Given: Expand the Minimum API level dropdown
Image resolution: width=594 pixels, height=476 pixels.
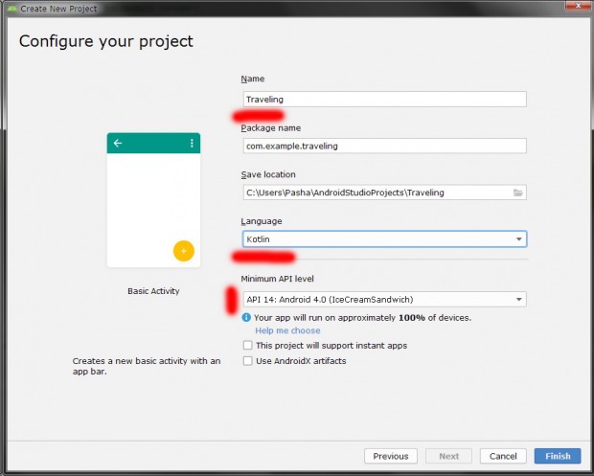Looking at the screenshot, I should [x=384, y=300].
